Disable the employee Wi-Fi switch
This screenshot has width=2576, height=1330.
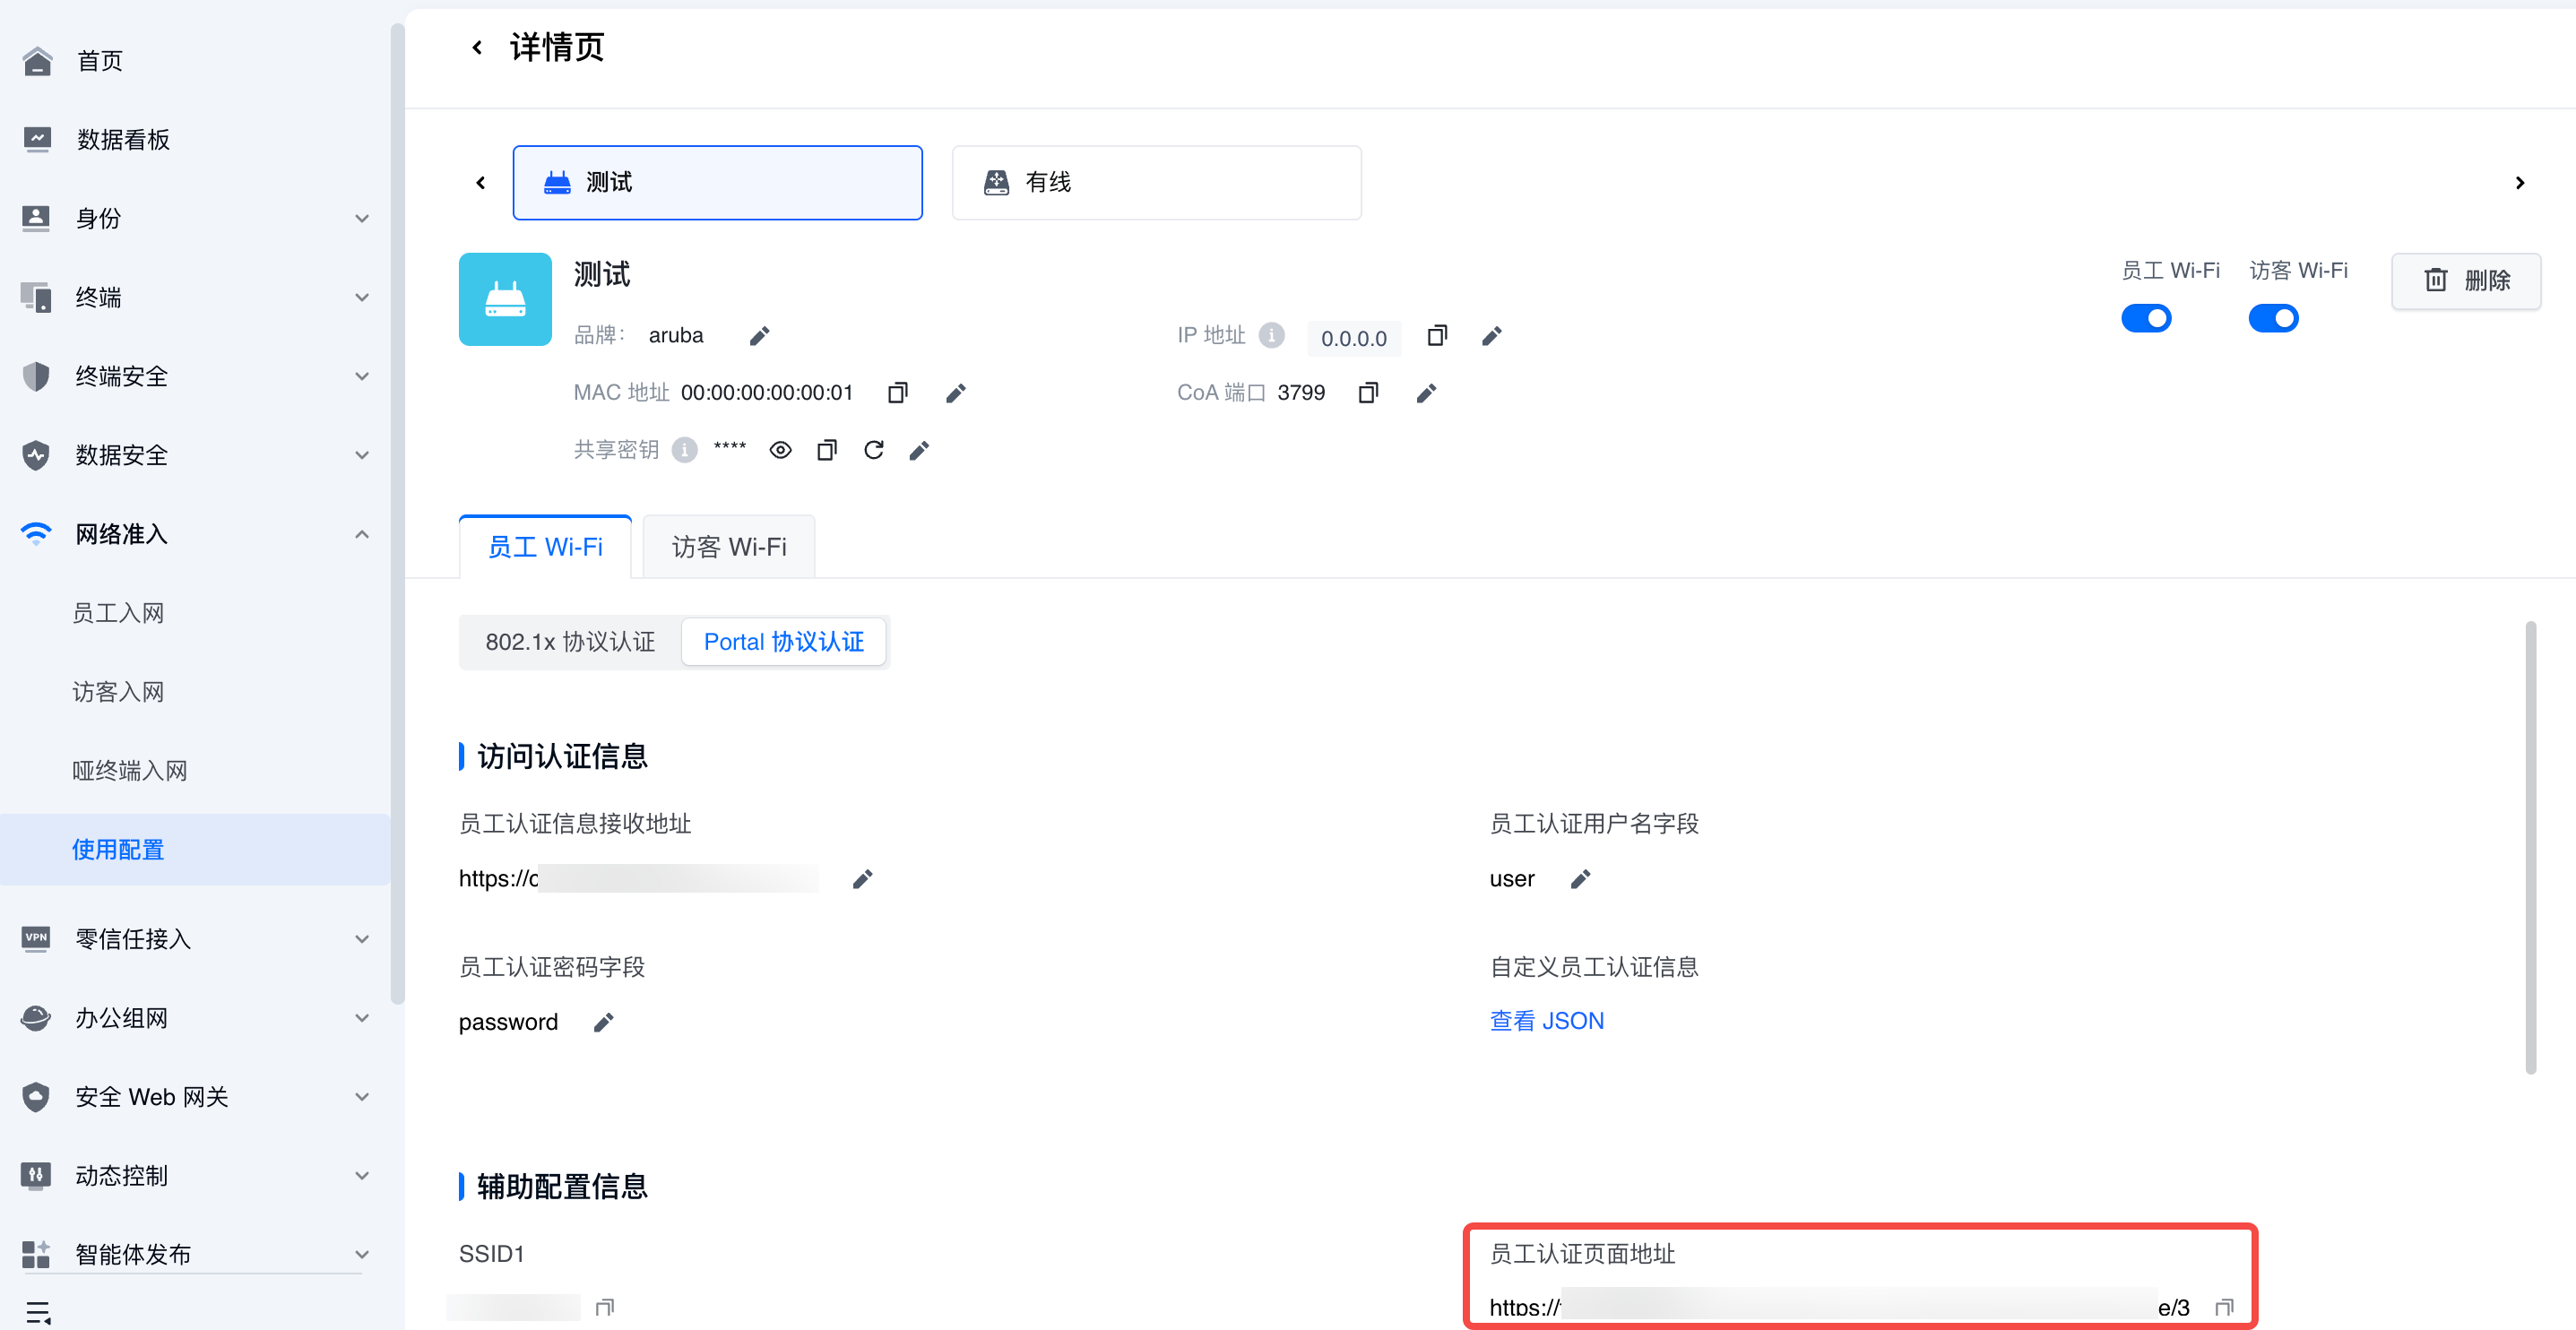click(2145, 319)
